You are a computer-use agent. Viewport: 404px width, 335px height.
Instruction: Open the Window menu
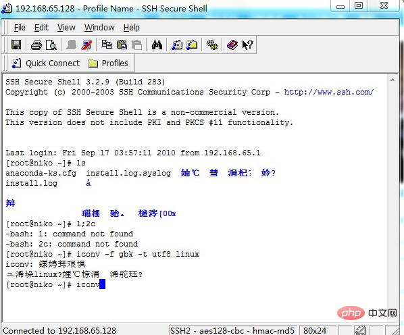click(x=99, y=28)
